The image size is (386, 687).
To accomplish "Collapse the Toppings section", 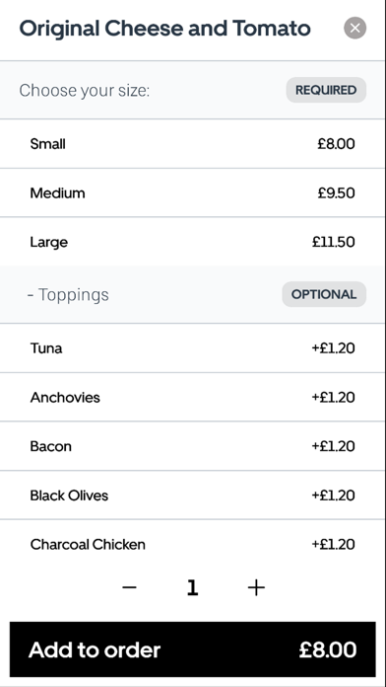I will 68,295.
